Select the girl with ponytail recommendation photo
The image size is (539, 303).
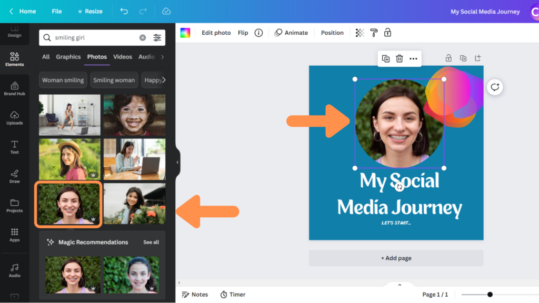131,275
